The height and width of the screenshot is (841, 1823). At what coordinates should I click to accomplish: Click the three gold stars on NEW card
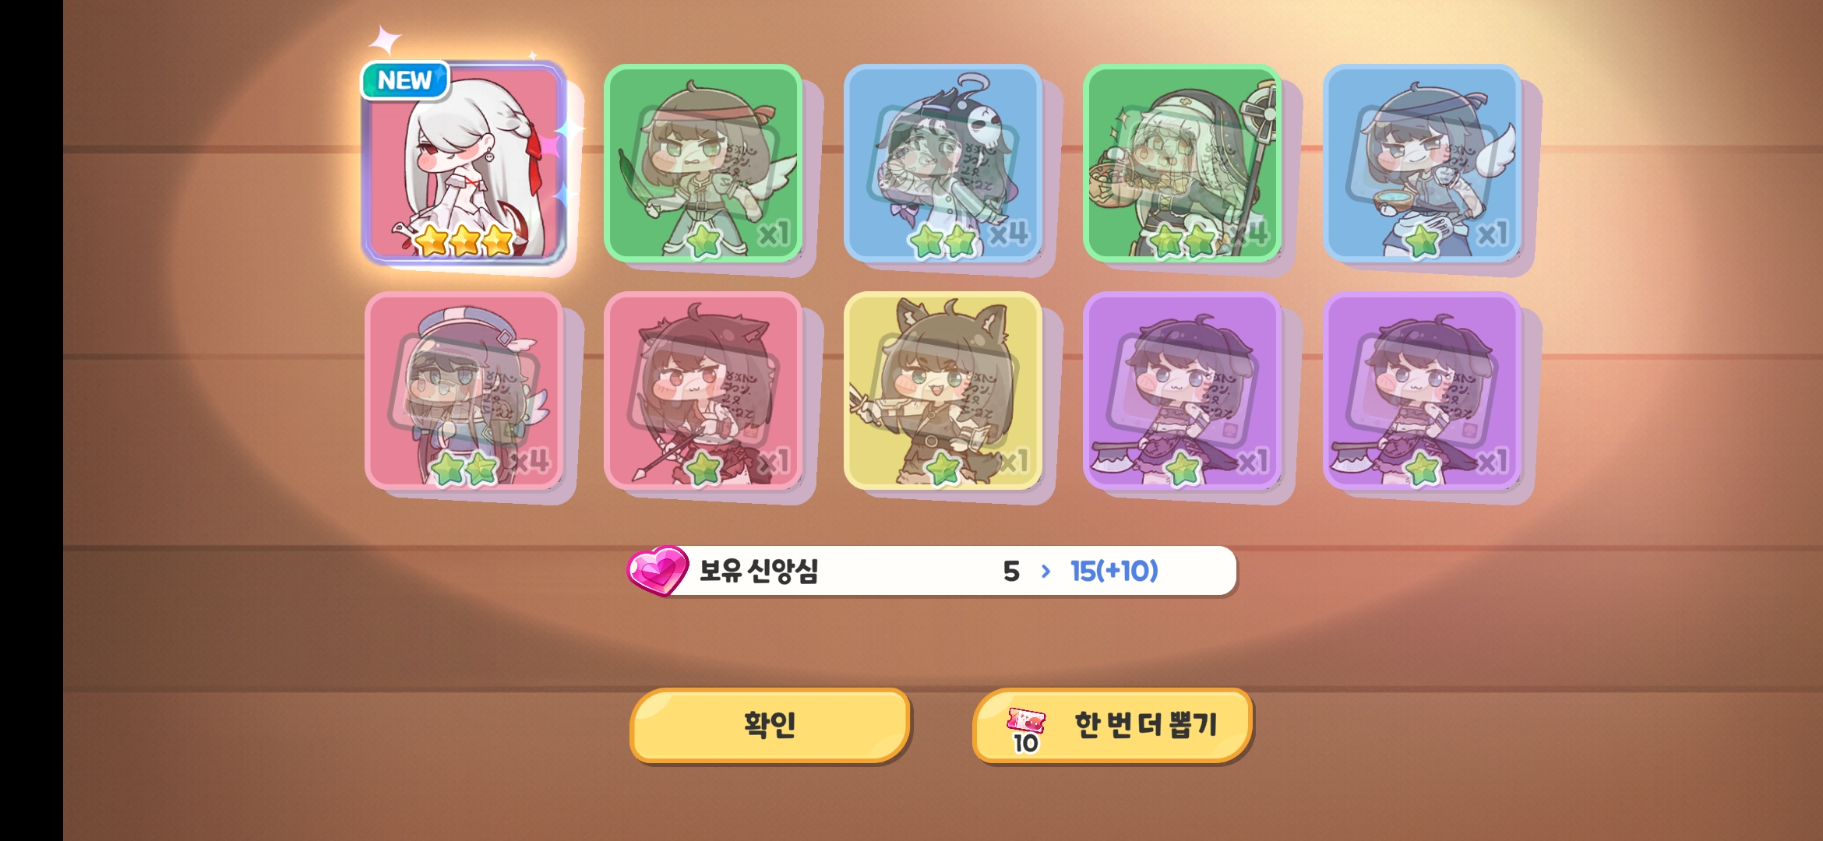point(464,241)
